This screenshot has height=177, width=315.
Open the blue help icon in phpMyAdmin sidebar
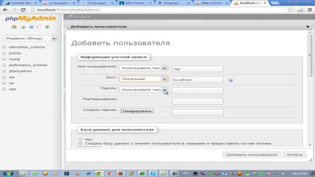click(31, 27)
